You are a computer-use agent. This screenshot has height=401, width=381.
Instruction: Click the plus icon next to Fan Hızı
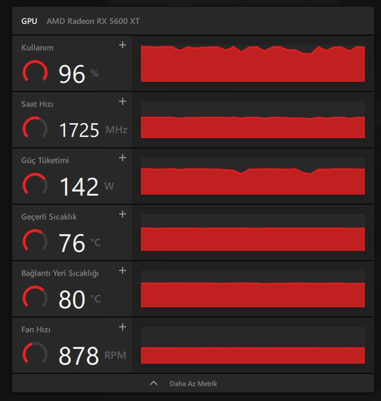[122, 327]
